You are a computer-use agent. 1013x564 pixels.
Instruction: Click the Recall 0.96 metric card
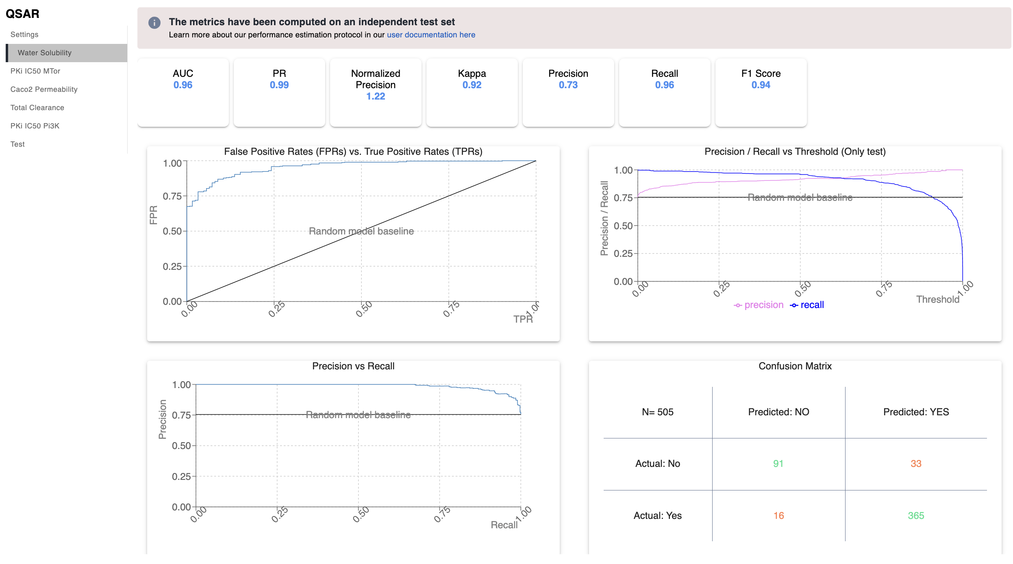pyautogui.click(x=665, y=93)
